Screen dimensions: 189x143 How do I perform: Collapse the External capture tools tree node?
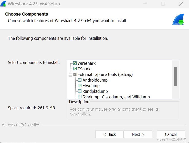pos(70,75)
